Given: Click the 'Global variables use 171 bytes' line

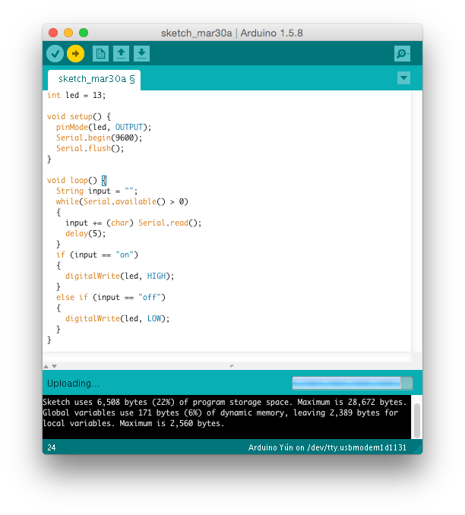Looking at the screenshot, I should (x=220, y=412).
